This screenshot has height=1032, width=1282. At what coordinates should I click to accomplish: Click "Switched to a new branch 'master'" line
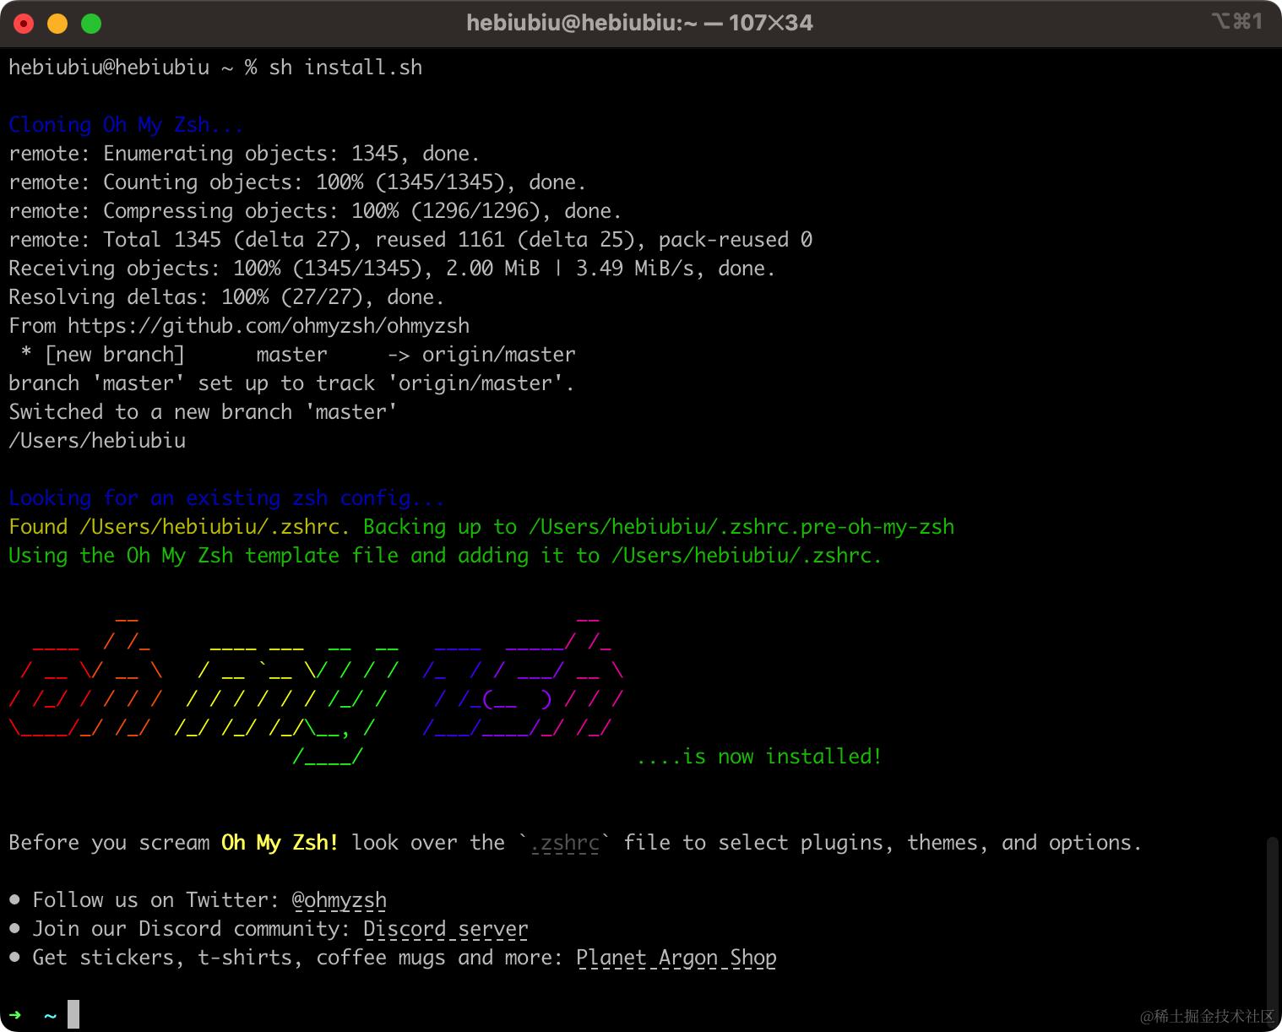tap(203, 412)
